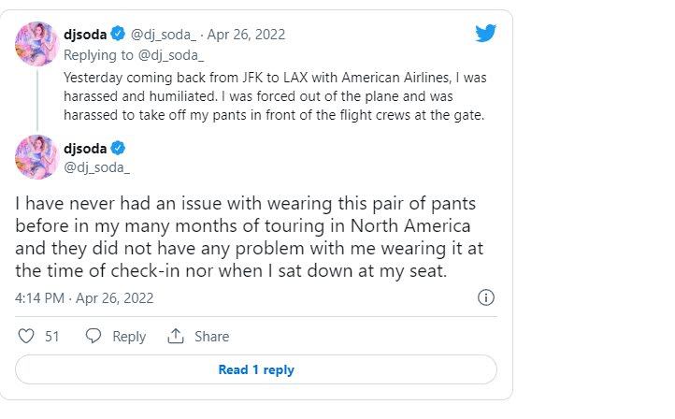Like the tweet with the heart icon
The image size is (675, 419).
pos(26,337)
